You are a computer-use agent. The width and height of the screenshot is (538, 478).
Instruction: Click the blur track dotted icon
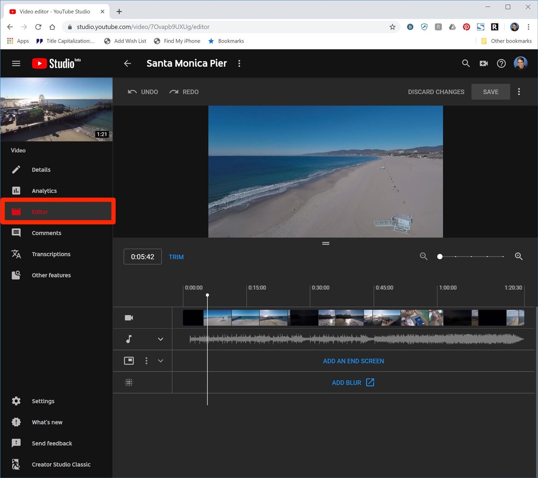tap(129, 383)
